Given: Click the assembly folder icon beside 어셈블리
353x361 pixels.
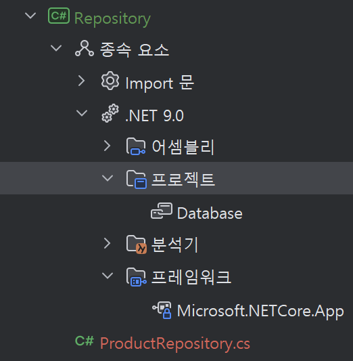Looking at the screenshot, I should tap(136, 146).
